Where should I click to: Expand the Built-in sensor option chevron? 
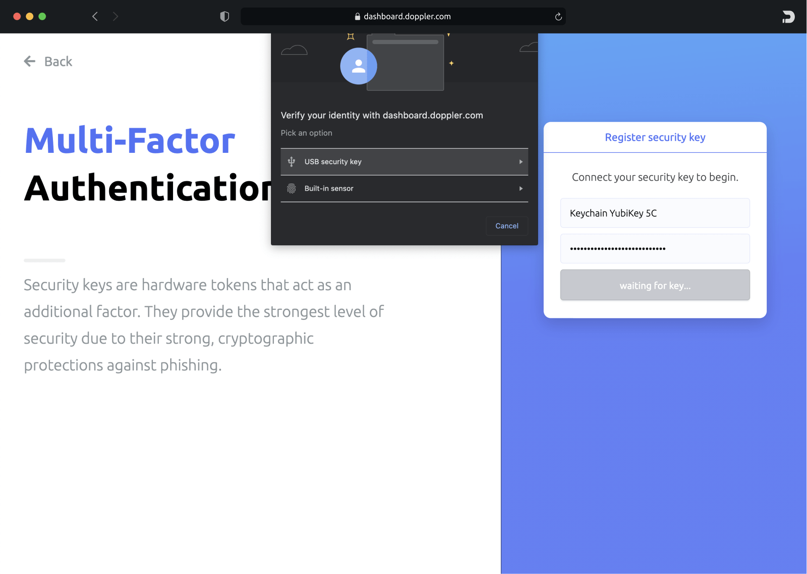521,189
